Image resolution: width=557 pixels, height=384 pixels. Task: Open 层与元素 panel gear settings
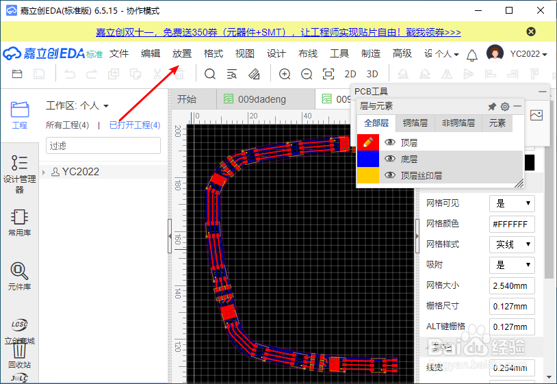click(505, 106)
